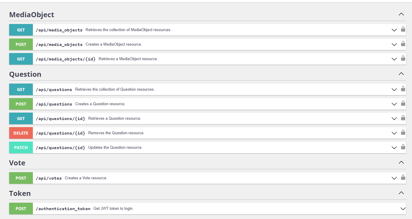Click the DELETE method badge
412x219 pixels.
[21, 133]
